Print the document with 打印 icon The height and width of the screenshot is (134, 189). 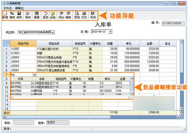click(x=84, y=15)
